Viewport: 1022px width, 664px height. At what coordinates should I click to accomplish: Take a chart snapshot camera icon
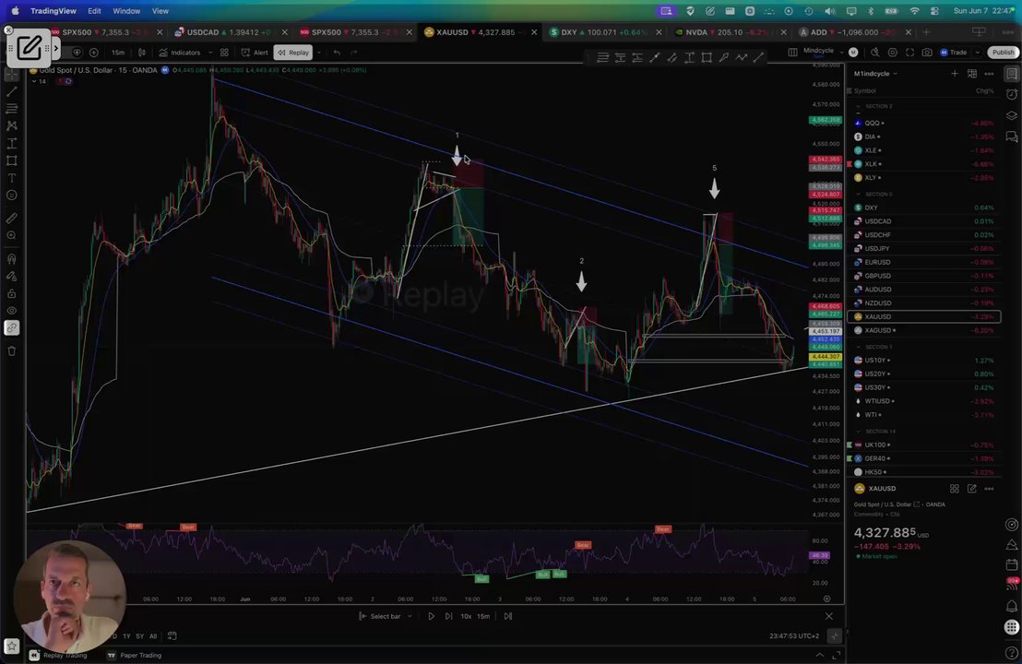[x=927, y=53]
